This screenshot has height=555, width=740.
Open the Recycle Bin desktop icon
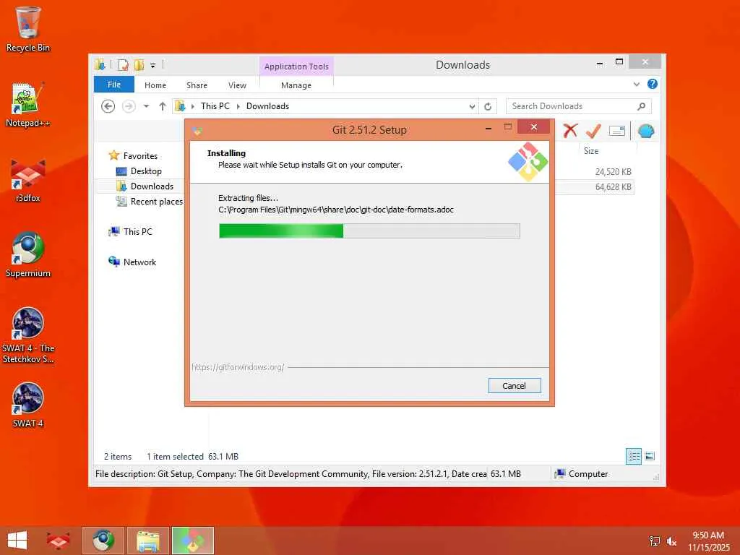point(28,29)
